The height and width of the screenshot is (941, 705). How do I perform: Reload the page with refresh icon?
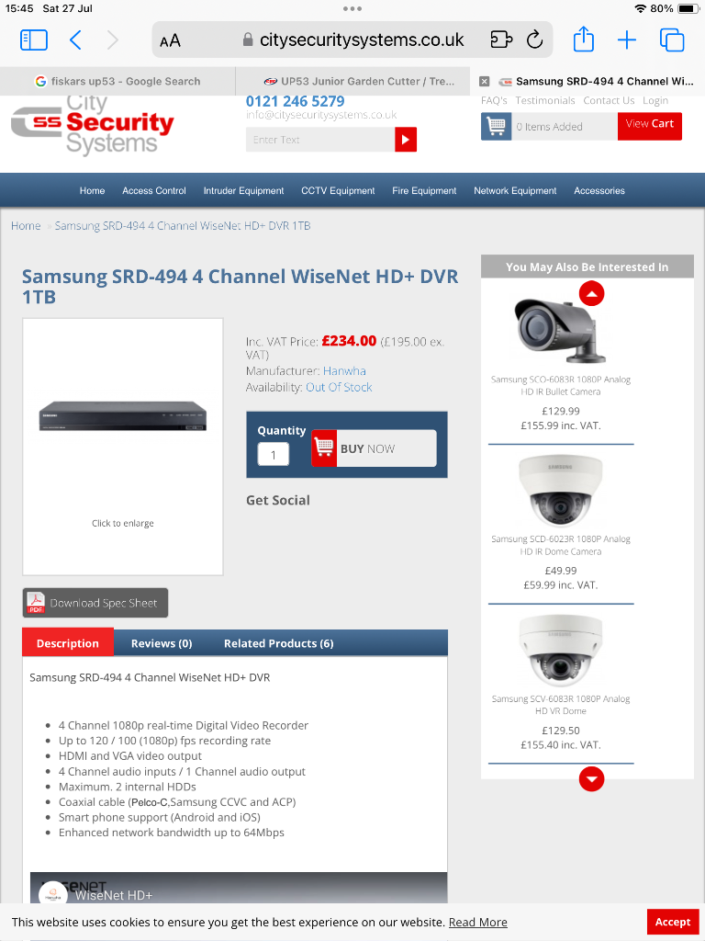pos(535,40)
